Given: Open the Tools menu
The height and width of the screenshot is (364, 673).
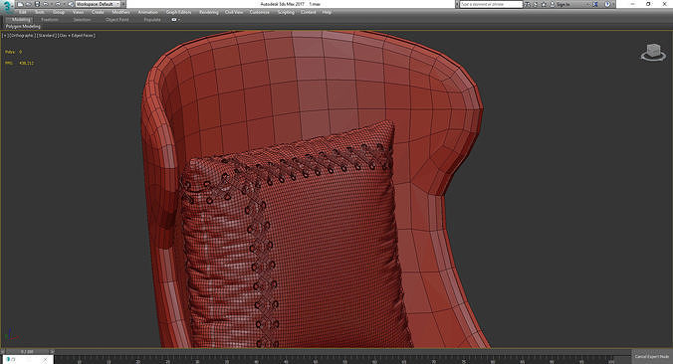Looking at the screenshot, I should tap(40, 12).
